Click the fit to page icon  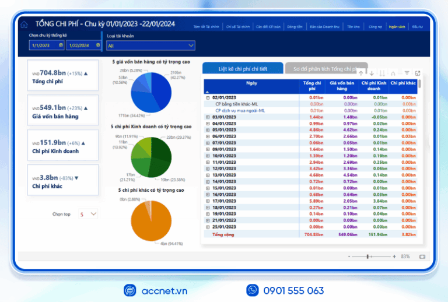coord(422,257)
